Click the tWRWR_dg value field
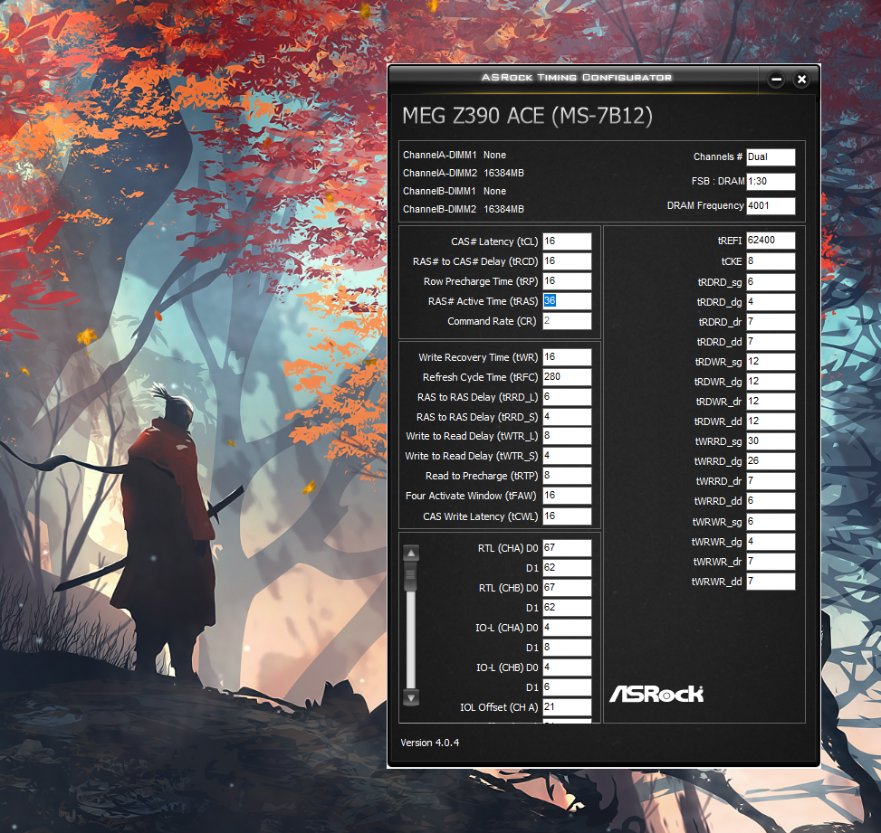881x833 pixels. 771,542
